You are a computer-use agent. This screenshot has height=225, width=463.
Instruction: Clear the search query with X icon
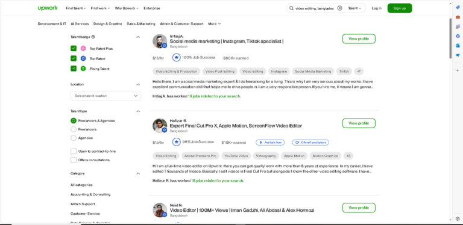pyautogui.click(x=339, y=8)
